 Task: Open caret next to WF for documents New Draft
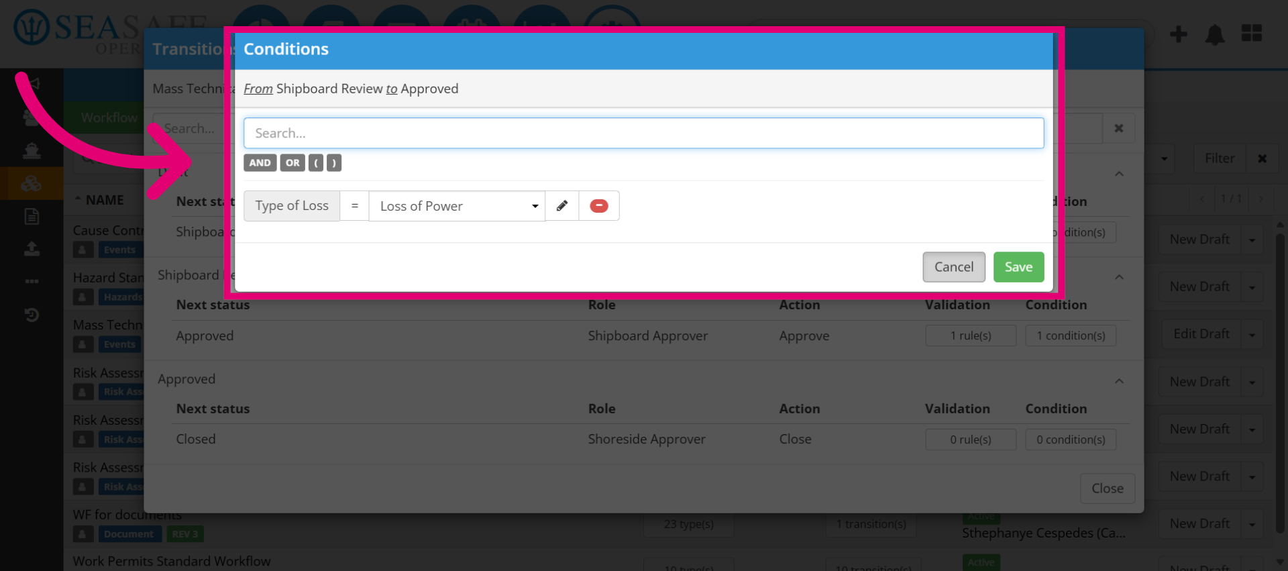[1252, 523]
